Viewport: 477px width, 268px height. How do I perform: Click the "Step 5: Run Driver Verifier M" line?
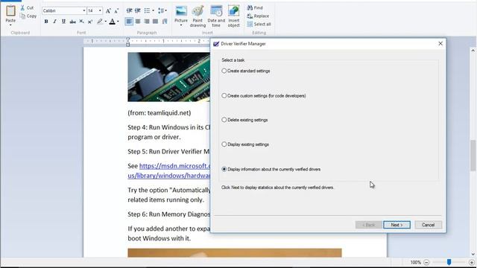tap(169, 151)
